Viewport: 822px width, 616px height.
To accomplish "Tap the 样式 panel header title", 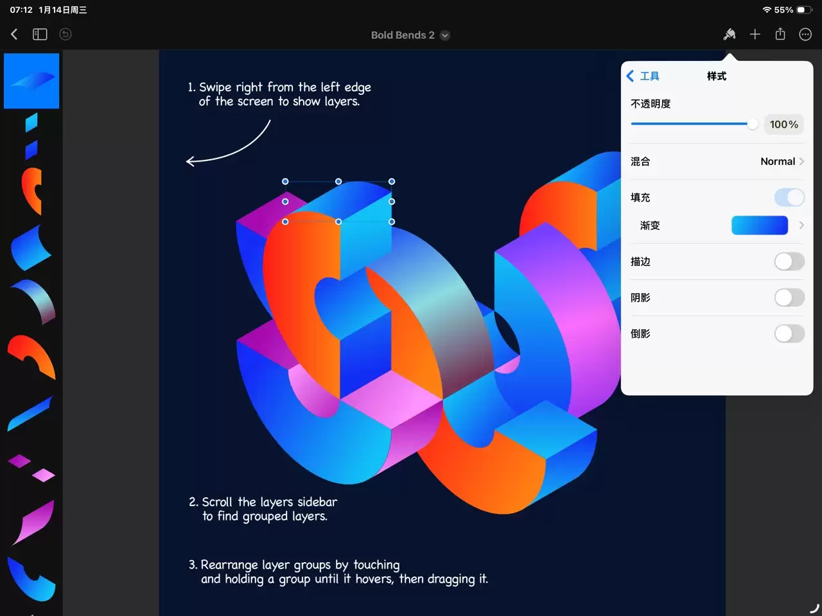I will [x=716, y=76].
